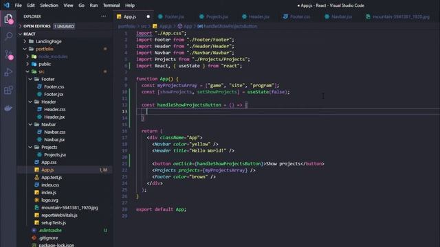The width and height of the screenshot is (440, 247).
Task: Open Run and Debug view
Action: click(8, 72)
